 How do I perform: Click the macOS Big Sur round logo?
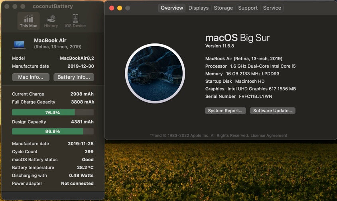coord(155,73)
